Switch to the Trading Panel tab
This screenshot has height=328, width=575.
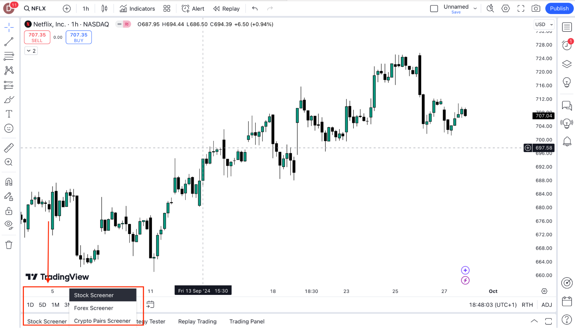point(247,321)
